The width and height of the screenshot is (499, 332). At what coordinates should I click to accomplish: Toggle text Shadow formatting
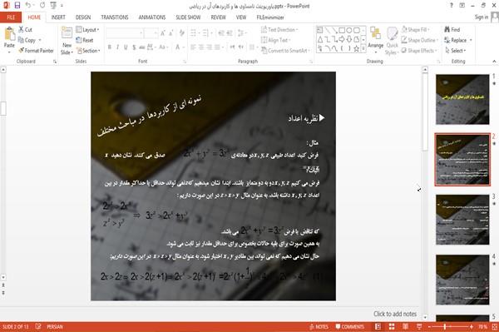click(x=134, y=47)
